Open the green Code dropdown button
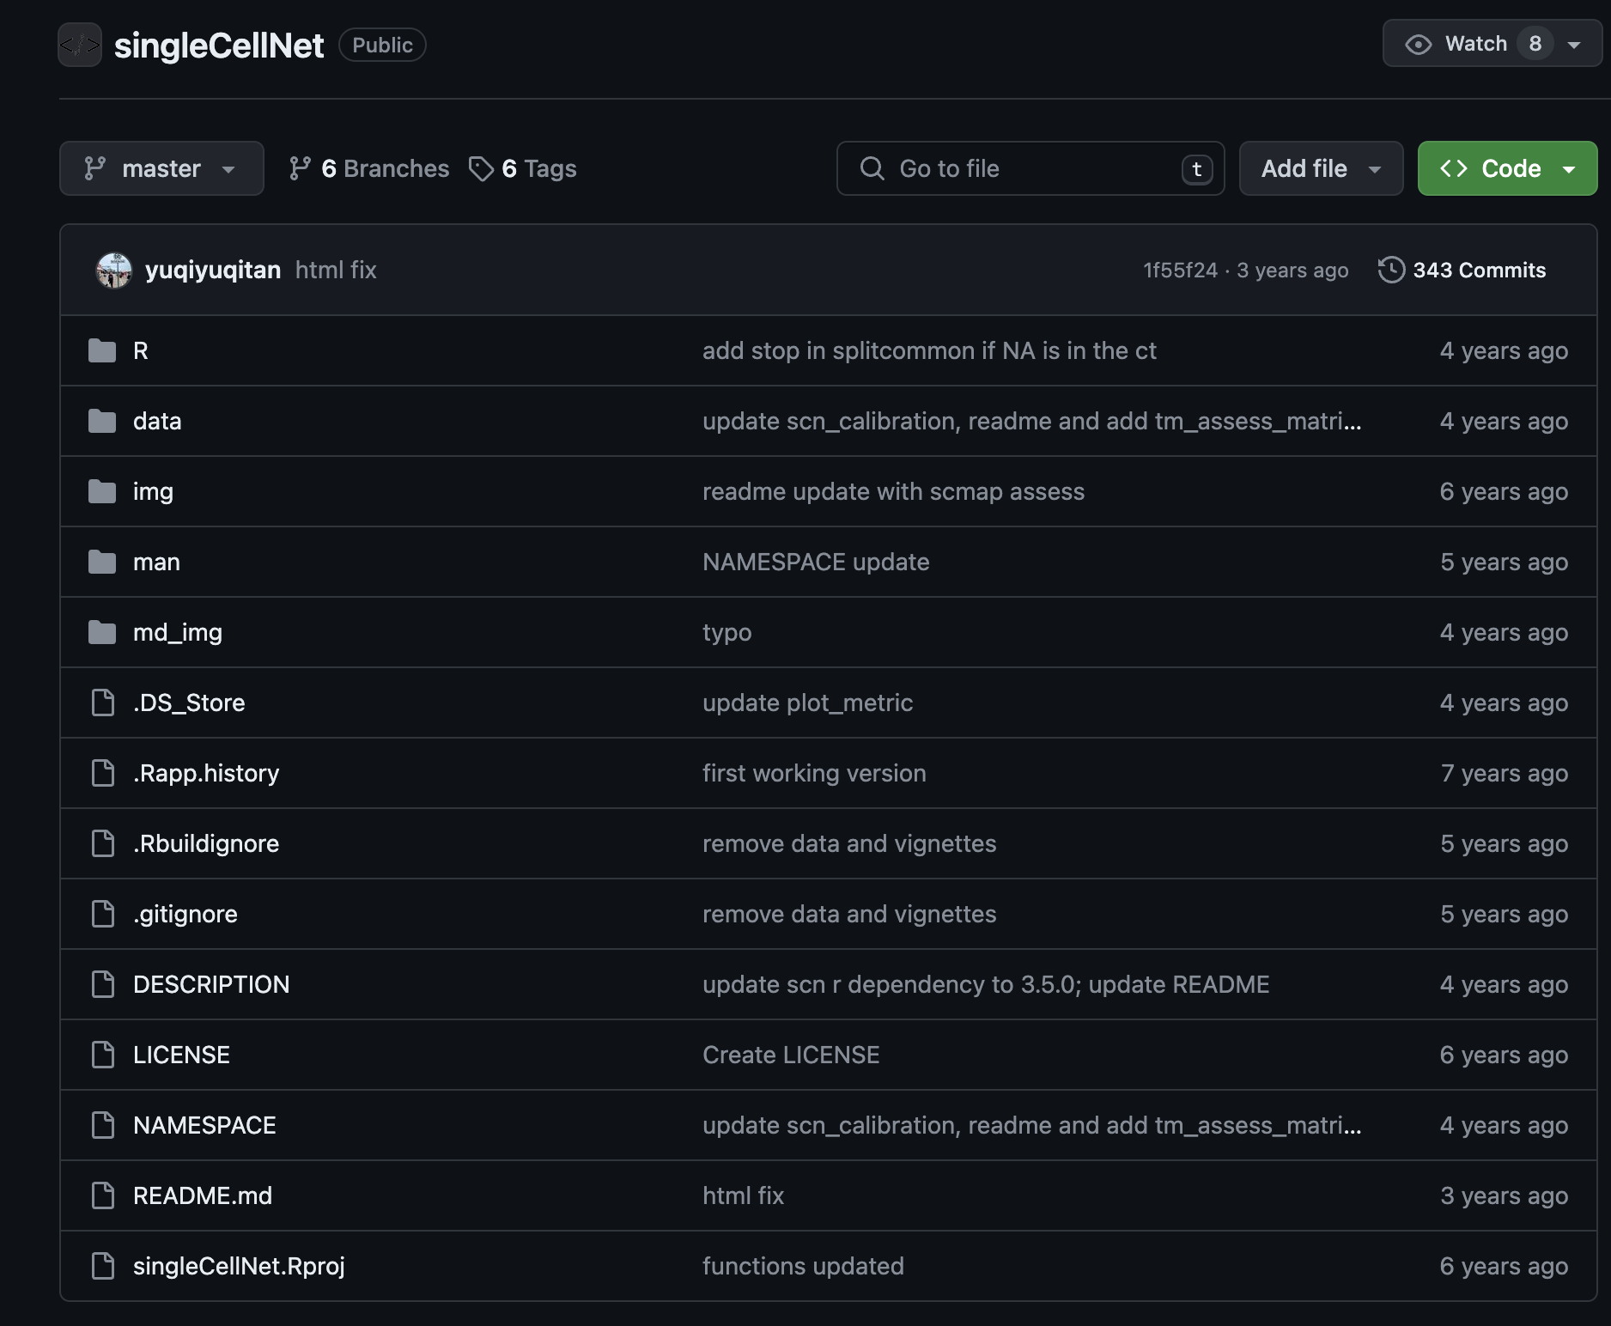This screenshot has height=1326, width=1611. (1507, 168)
